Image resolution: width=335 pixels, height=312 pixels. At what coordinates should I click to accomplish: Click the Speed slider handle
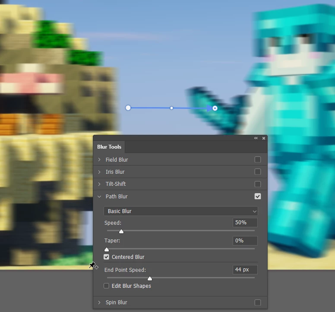click(121, 231)
